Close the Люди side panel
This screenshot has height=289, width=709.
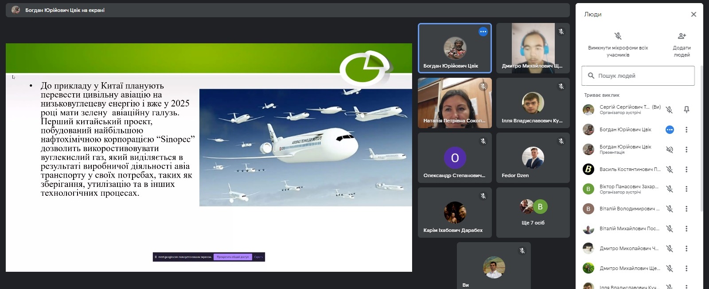[x=693, y=15]
